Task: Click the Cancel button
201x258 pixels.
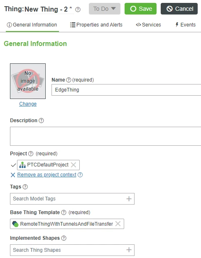Action: pos(179,9)
